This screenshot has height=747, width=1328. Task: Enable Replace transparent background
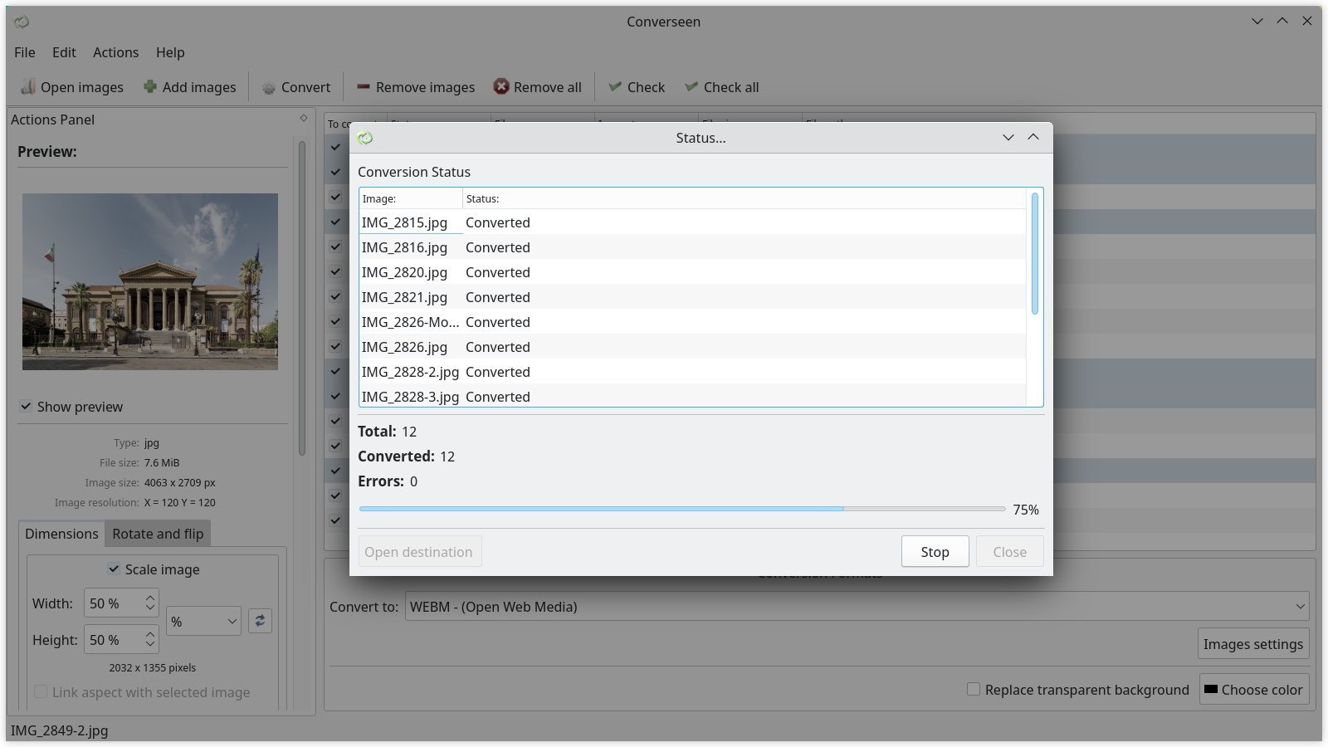(x=972, y=689)
